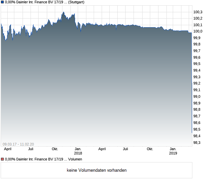Screen dimensions: 206x181
Task: Click the '99,1' price axis label
Action: coord(197,90)
